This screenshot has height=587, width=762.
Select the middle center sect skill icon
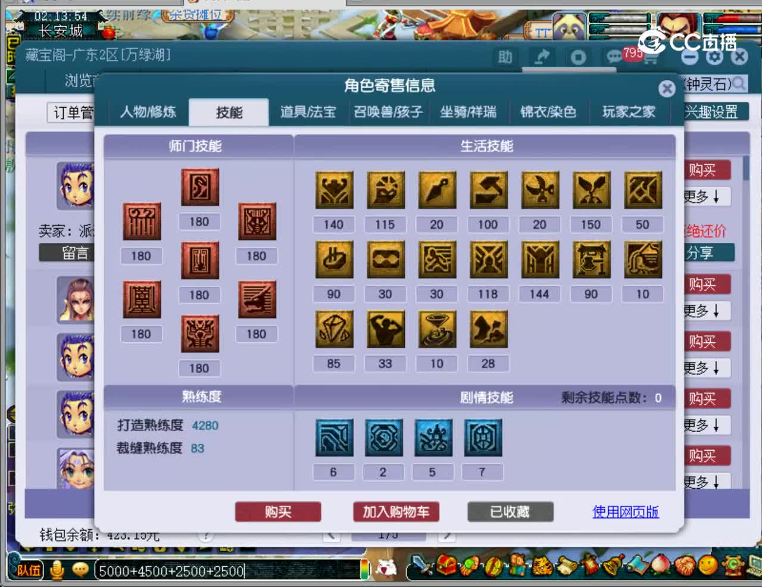pos(200,260)
